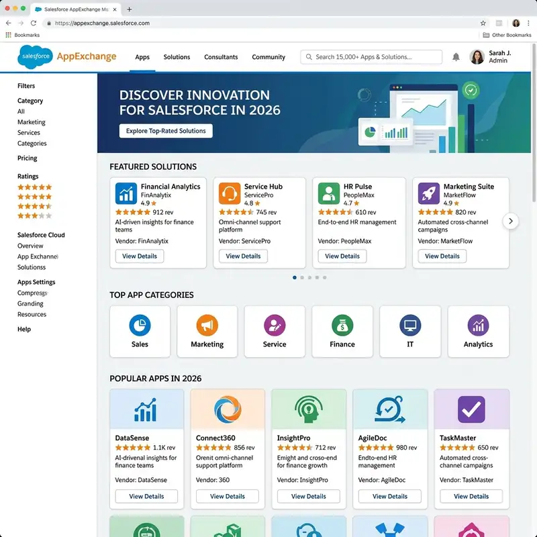View Details for Service Hub
Screen dimensions: 537x537
click(243, 256)
